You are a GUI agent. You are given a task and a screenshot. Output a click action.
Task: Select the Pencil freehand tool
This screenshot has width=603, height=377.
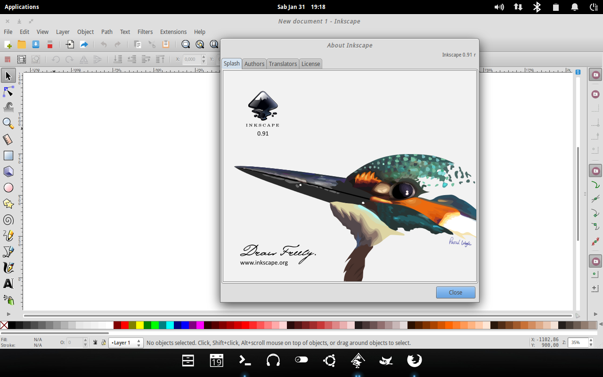[8, 236]
